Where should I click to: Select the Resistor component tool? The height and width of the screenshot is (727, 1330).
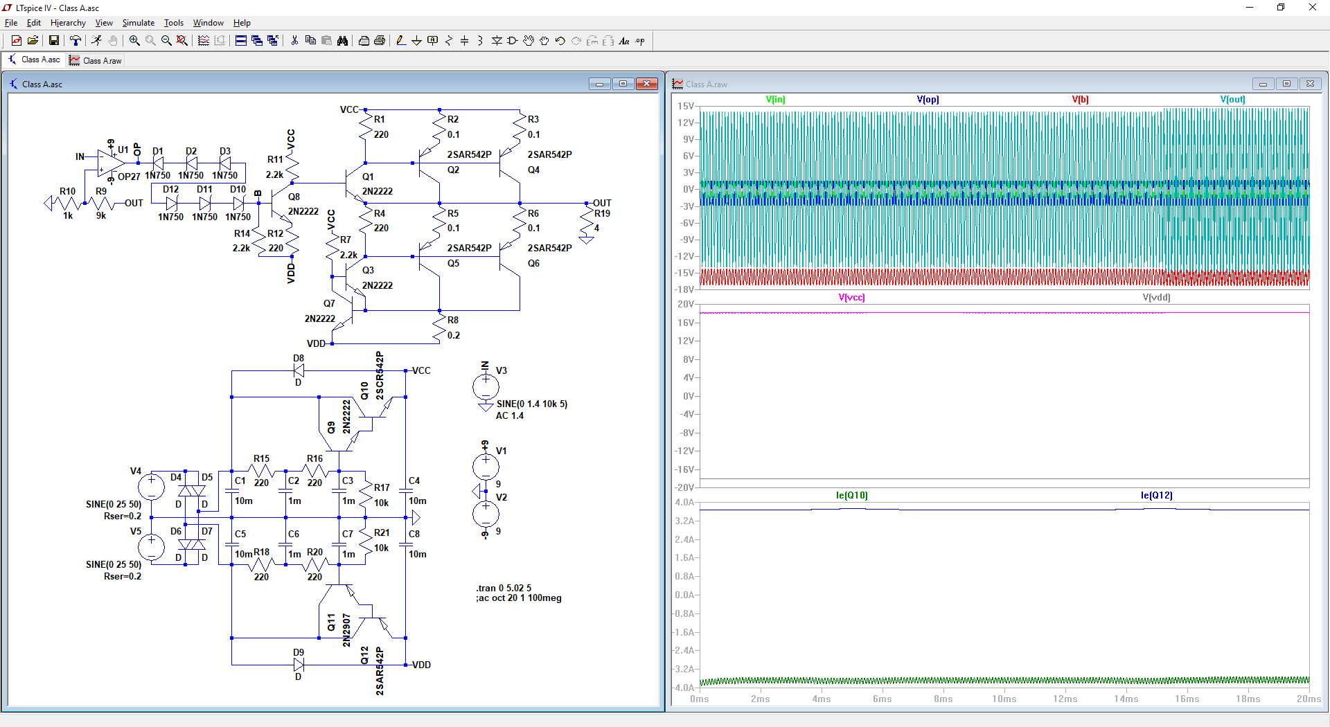pyautogui.click(x=449, y=41)
